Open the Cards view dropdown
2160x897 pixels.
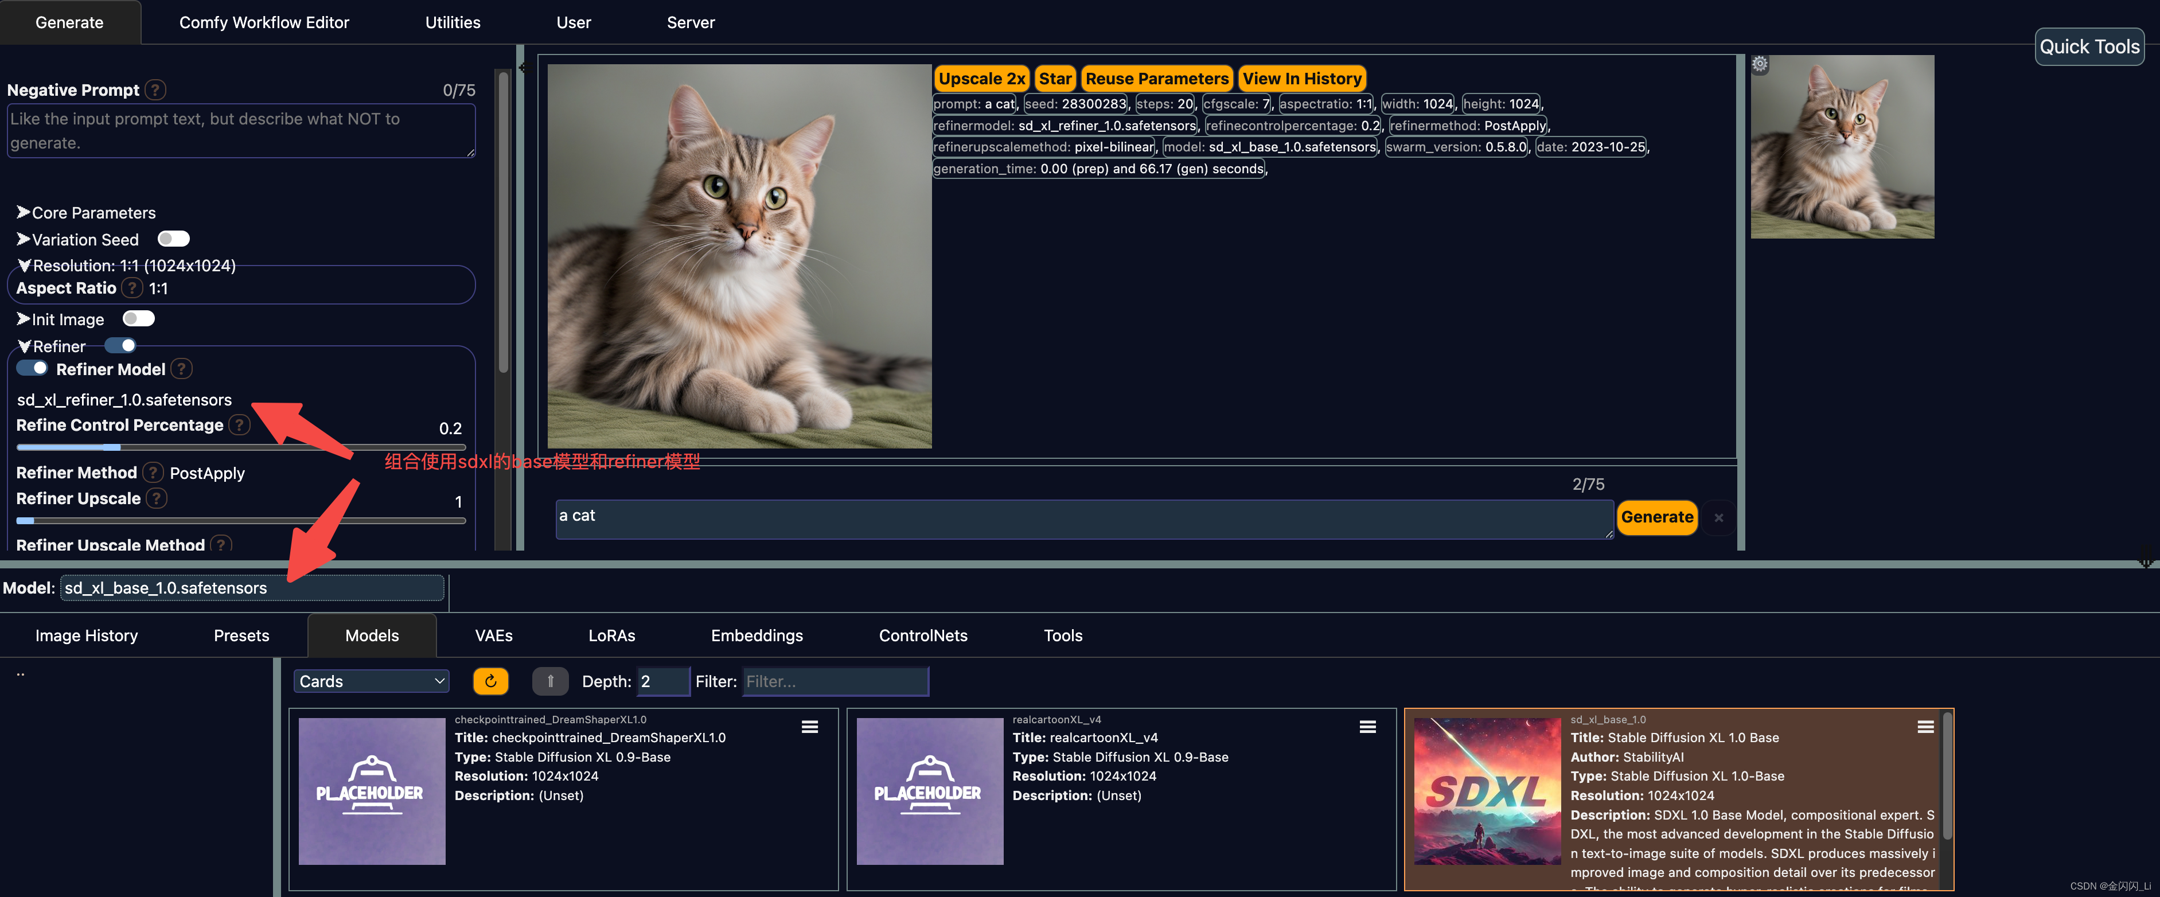[x=371, y=681]
